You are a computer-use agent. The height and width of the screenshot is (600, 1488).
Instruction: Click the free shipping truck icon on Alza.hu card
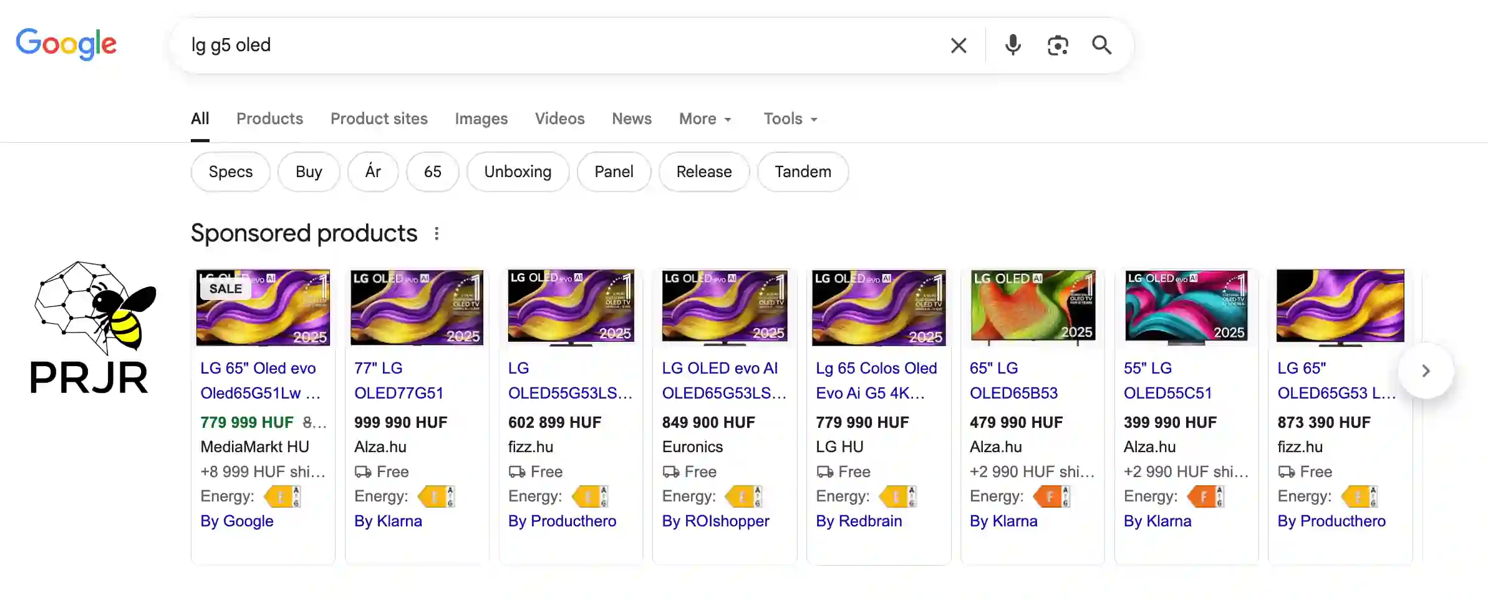363,472
